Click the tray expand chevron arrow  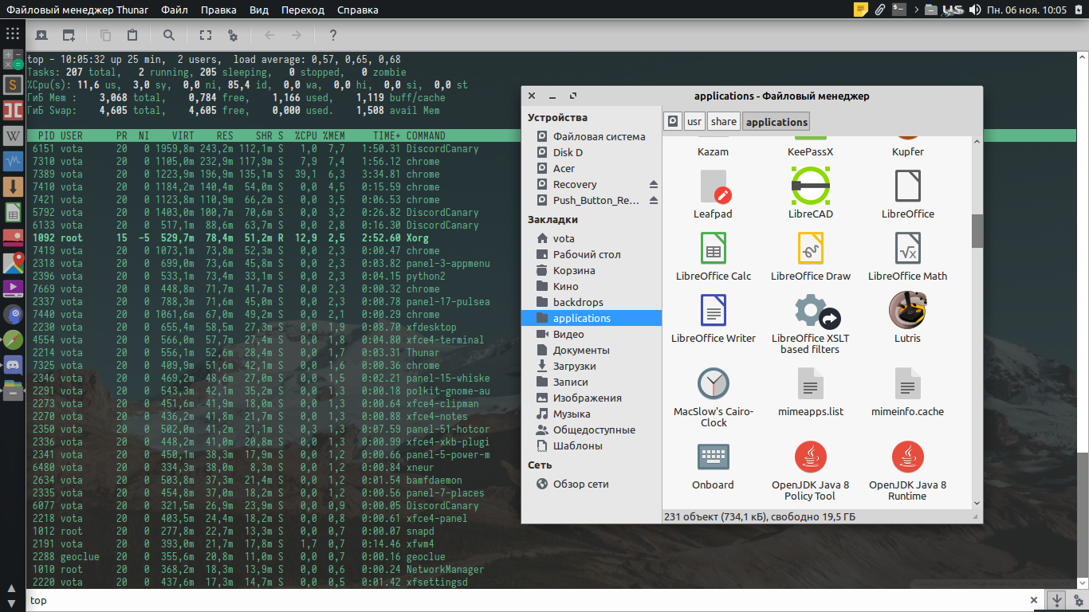point(917,10)
